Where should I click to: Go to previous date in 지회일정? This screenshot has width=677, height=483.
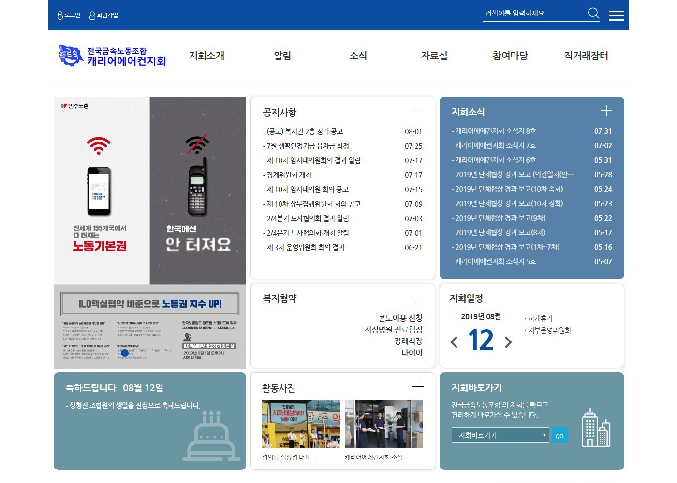pos(454,342)
